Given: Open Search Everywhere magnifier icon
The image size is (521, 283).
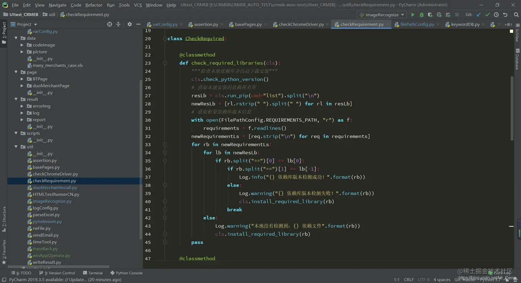Looking at the screenshot, I should (x=516, y=15).
